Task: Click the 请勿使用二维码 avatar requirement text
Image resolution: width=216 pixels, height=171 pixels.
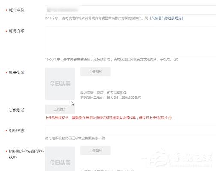Action: pyautogui.click(x=111, y=97)
